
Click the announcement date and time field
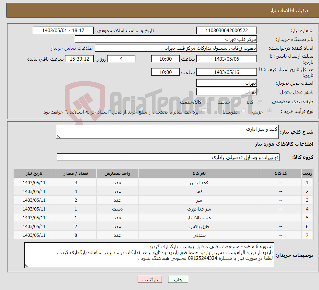pyautogui.click(x=63, y=30)
